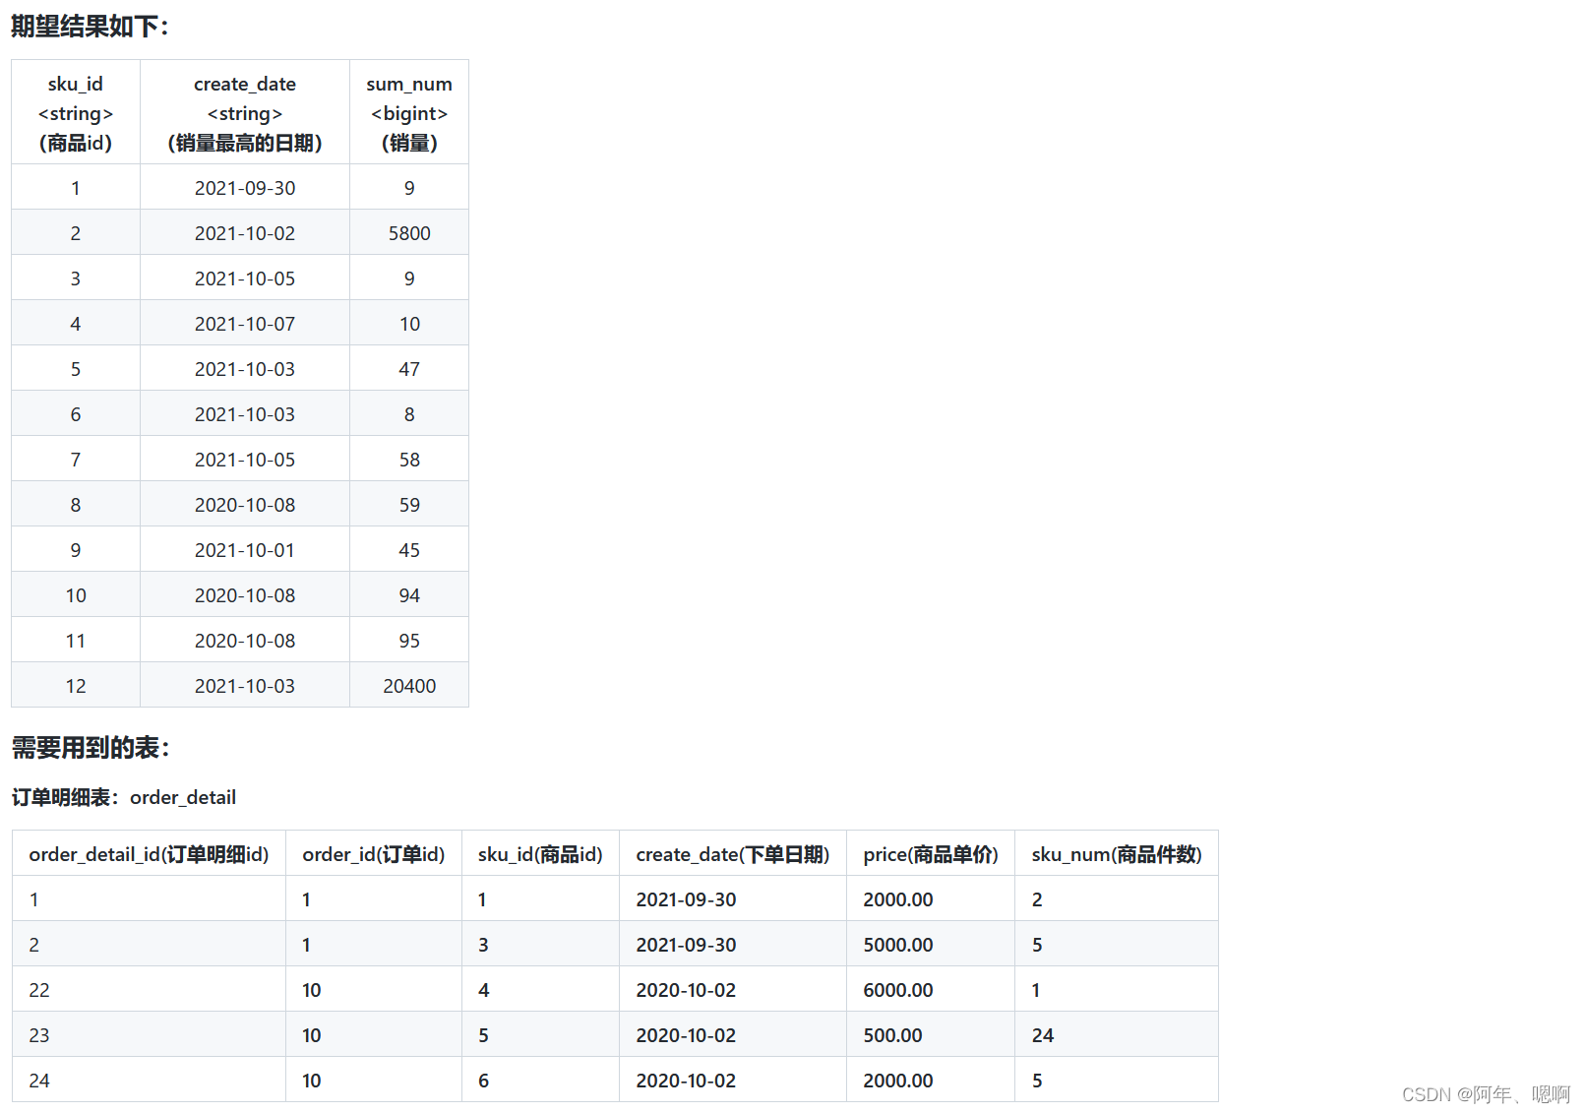Click order_id '10' in the 6000.00 row
1586x1113 pixels.
[x=312, y=990]
